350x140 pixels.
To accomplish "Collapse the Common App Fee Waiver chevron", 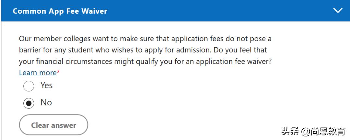I will (338, 11).
